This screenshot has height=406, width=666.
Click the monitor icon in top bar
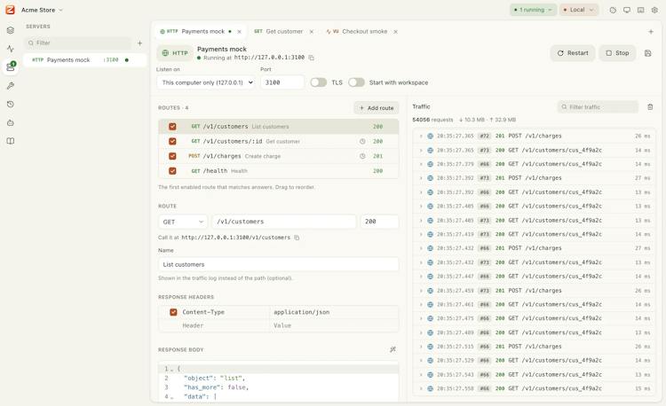tap(627, 10)
